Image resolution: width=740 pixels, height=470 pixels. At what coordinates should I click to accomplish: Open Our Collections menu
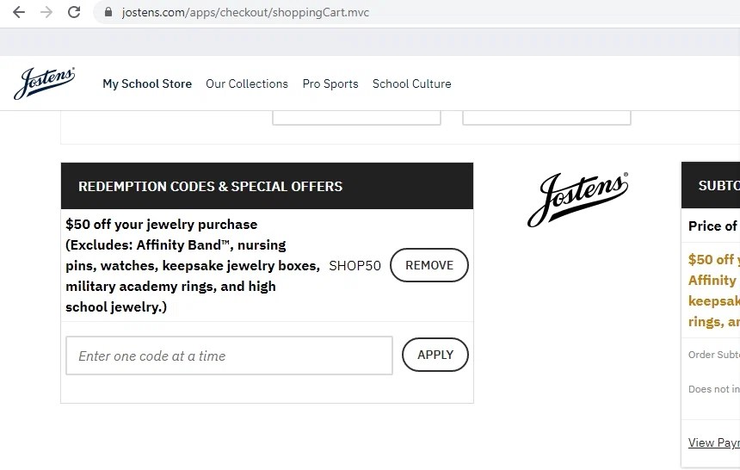pos(247,83)
